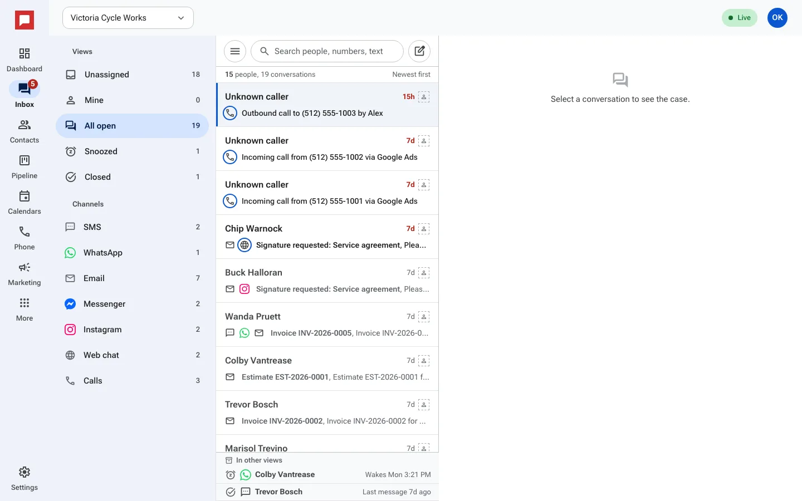Focus the Search people, numbers, text field
Screen dimensions: 802x501
[327, 51]
